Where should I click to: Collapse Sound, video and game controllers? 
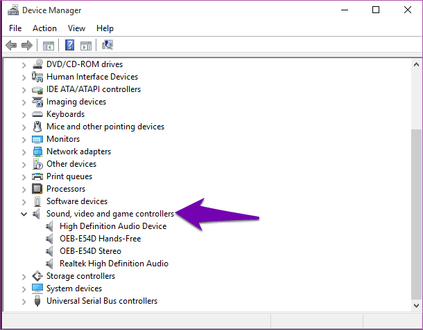pyautogui.click(x=24, y=214)
